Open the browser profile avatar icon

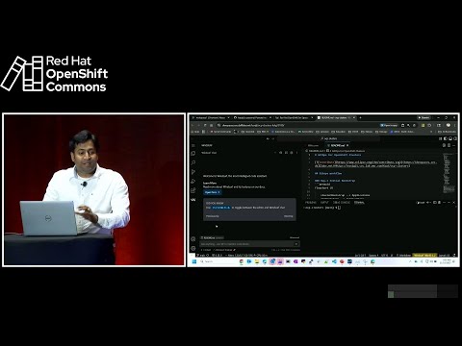449,125
